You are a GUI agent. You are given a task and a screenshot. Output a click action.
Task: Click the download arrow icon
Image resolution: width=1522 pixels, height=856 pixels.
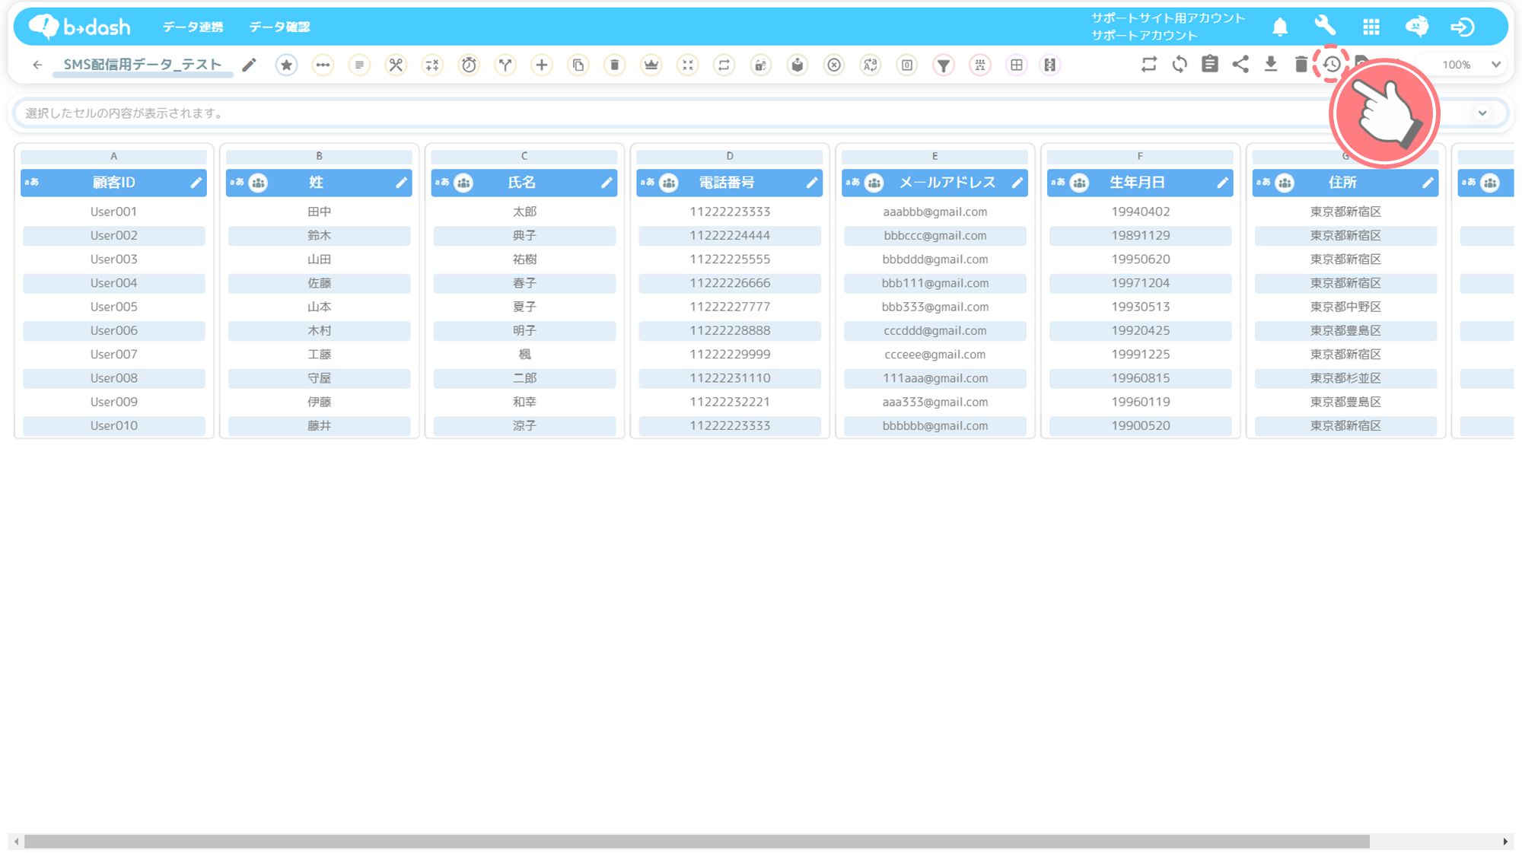pyautogui.click(x=1270, y=65)
